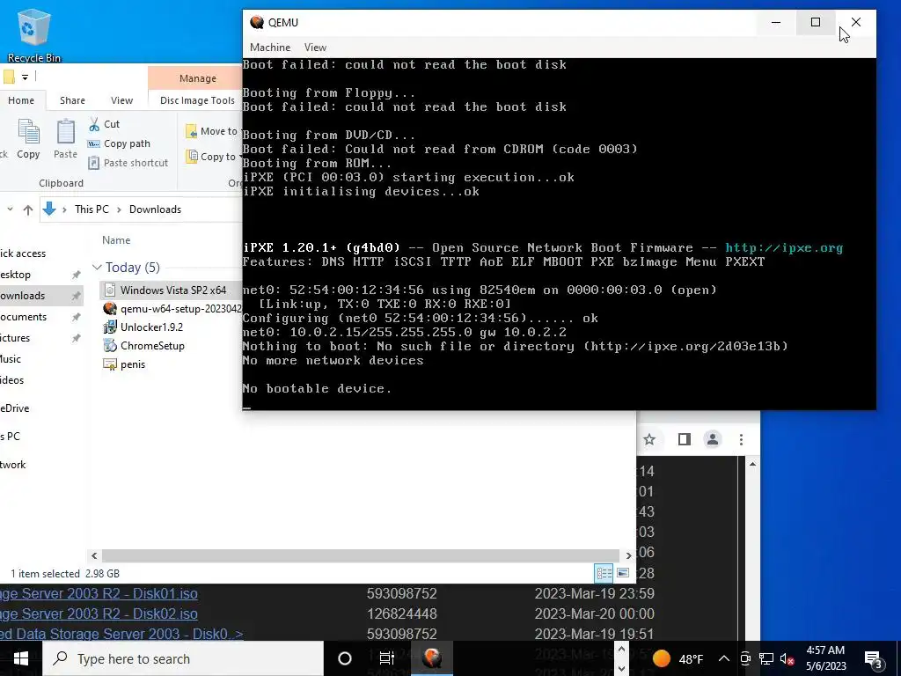Click Paste shortcut in the ribbon
The height and width of the screenshot is (676, 901).
[128, 163]
